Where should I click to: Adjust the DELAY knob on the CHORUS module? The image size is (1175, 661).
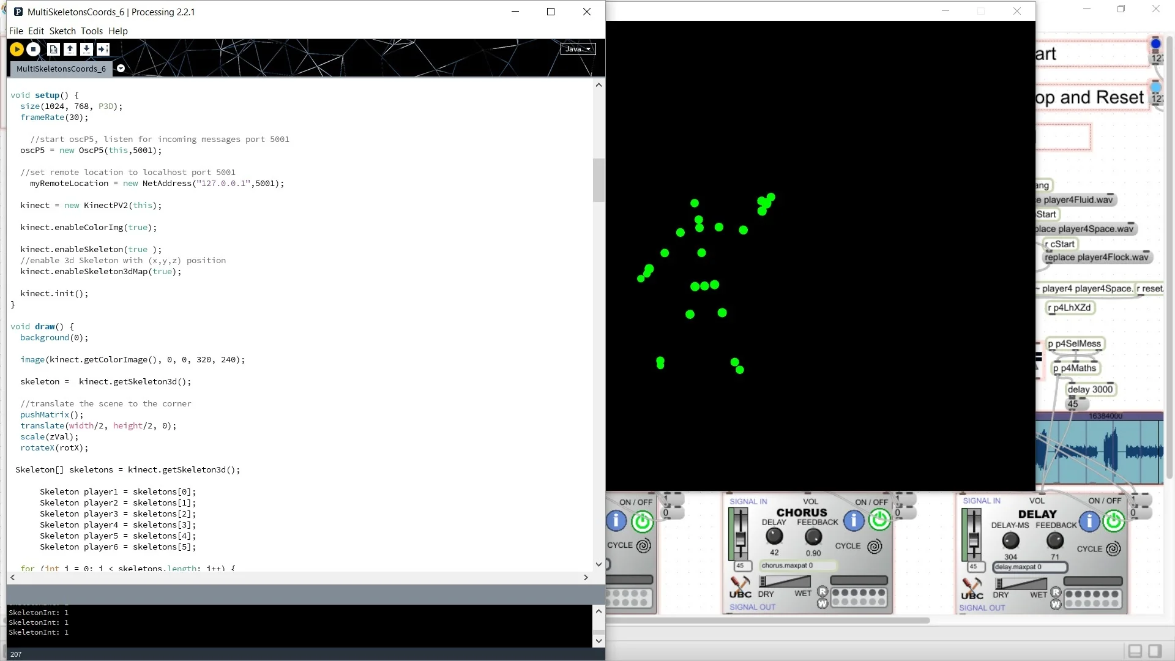(774, 537)
